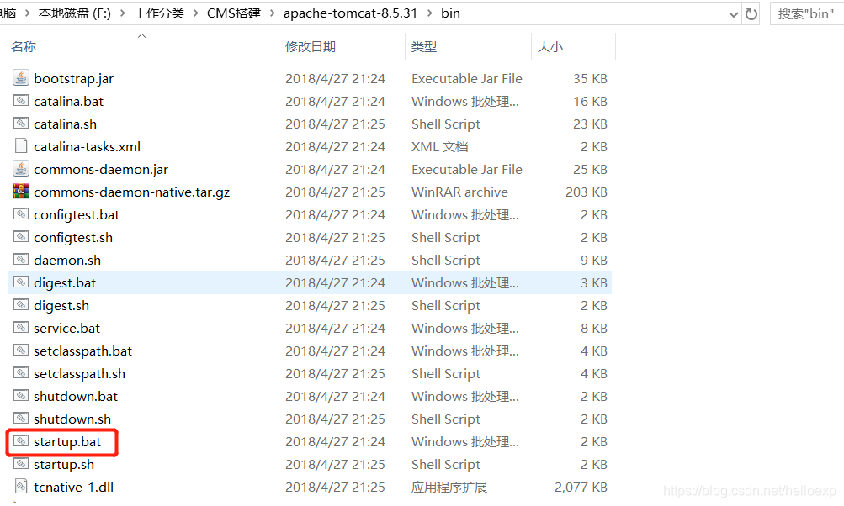Image resolution: width=844 pixels, height=506 pixels.
Task: Click the setclasspath.sh file icon
Action: point(21,373)
